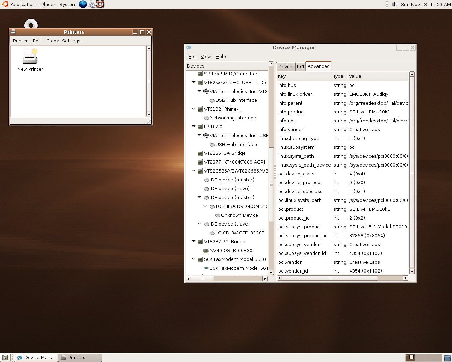
Task: Open the View menu in Device Manager
Action: point(206,57)
